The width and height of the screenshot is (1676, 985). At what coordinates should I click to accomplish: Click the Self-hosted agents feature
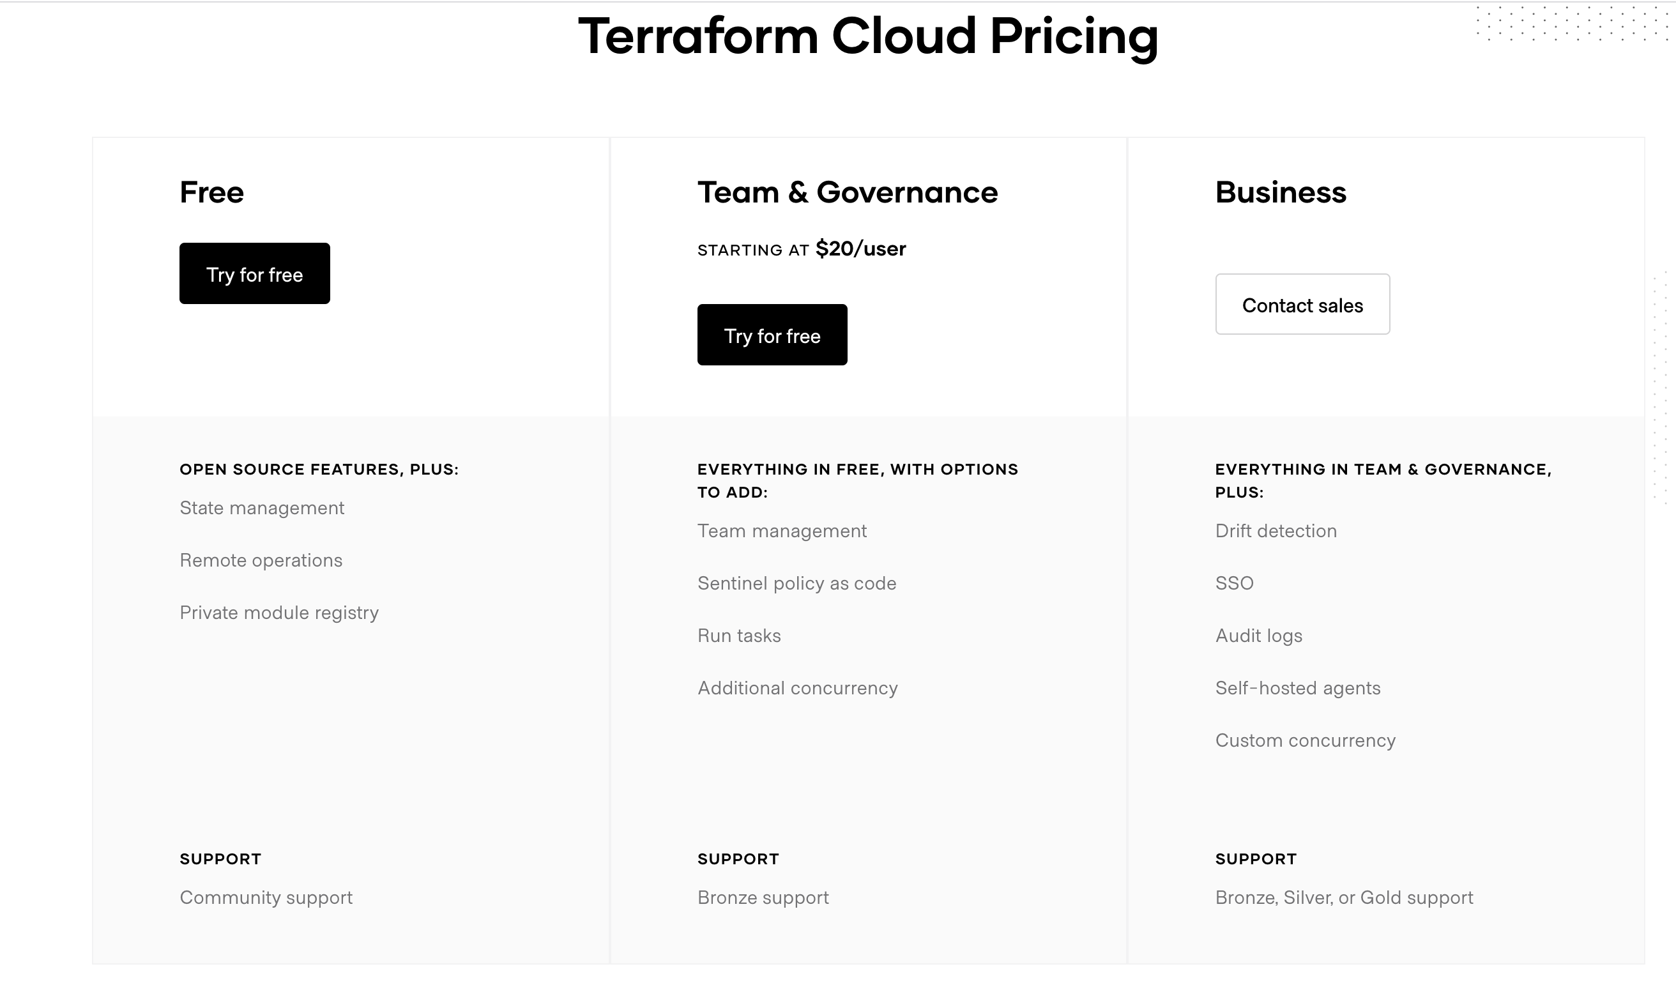click(x=1298, y=688)
